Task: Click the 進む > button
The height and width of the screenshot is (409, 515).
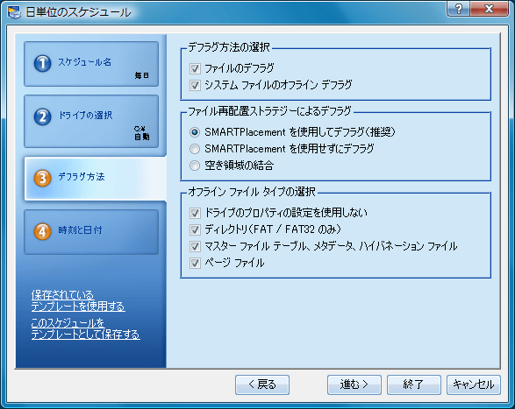Action: (x=354, y=384)
